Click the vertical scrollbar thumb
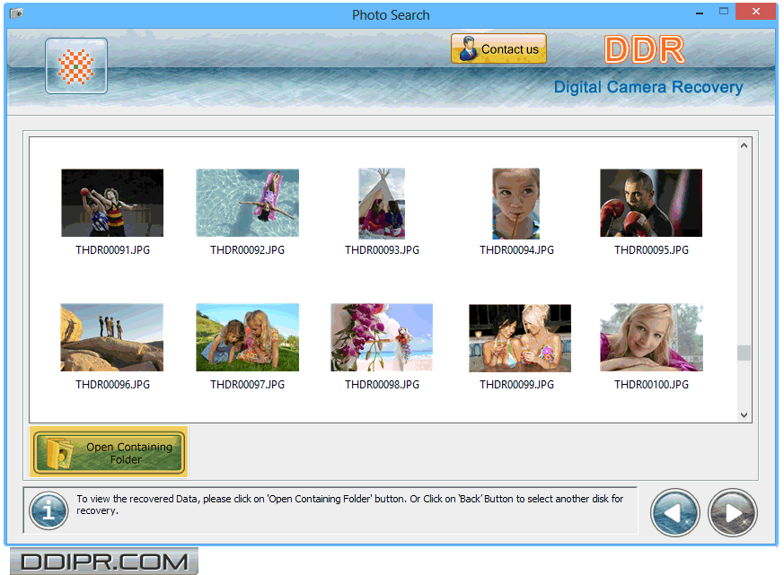This screenshot has width=784, height=575. coord(744,353)
